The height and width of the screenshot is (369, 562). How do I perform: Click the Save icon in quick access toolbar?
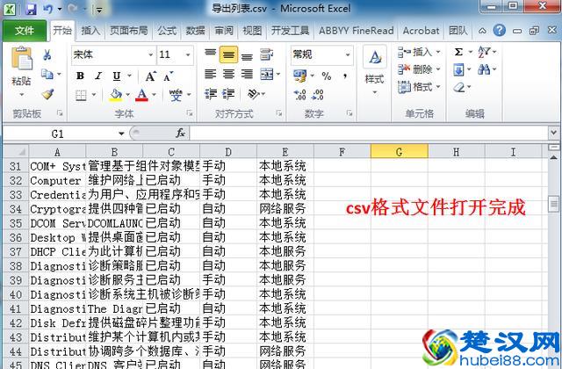pos(32,9)
